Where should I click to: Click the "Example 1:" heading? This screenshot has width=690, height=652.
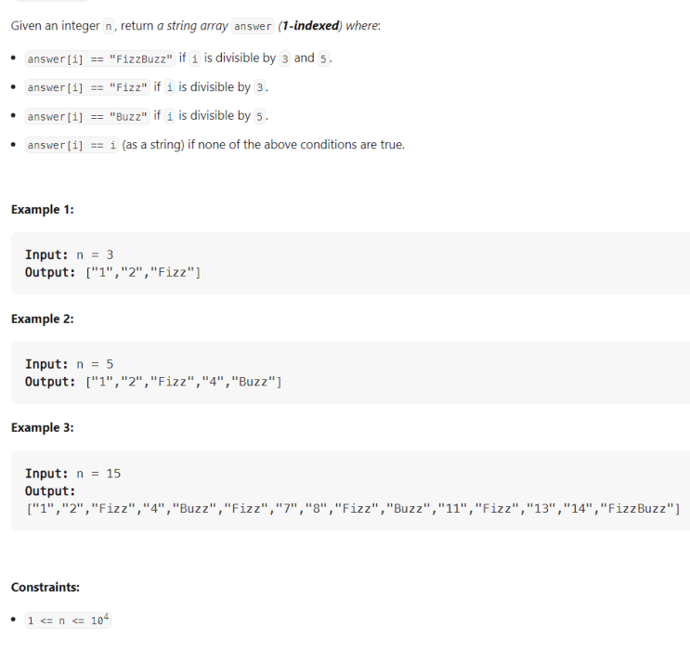tap(42, 210)
